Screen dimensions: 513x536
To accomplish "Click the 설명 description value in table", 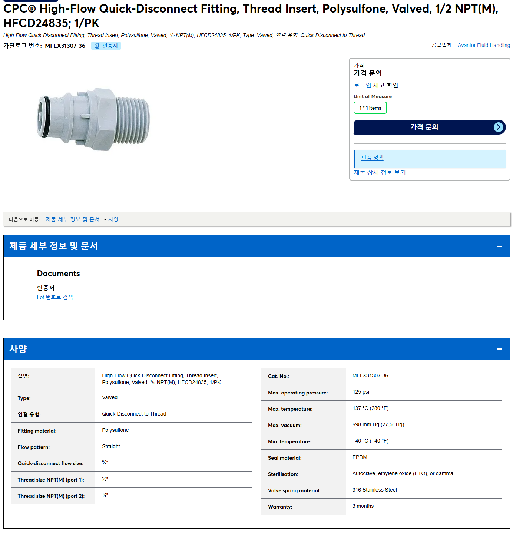I will pos(161,379).
